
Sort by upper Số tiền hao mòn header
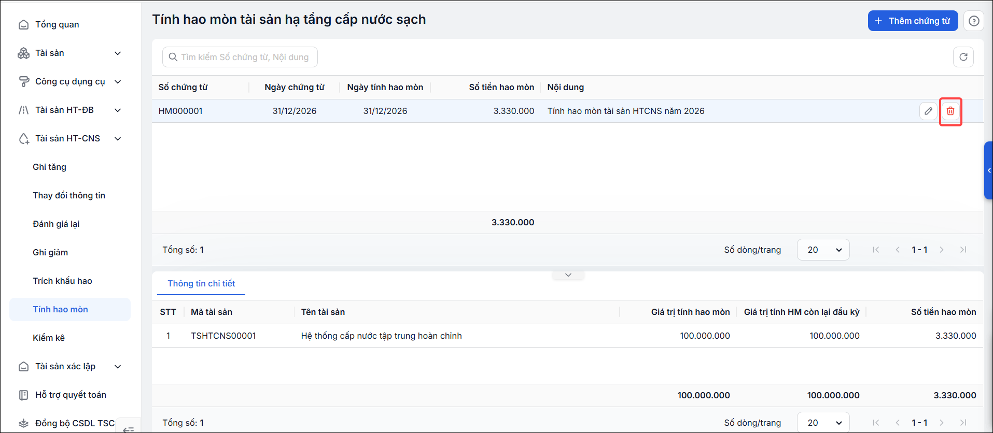(x=501, y=88)
